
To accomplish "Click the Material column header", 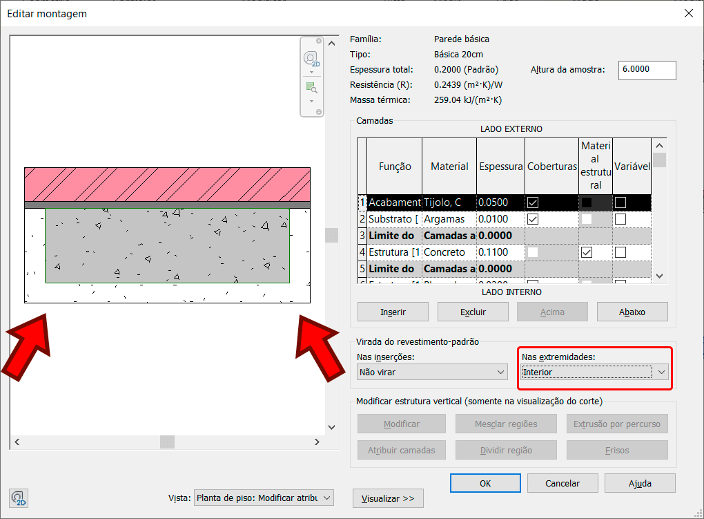I will click(449, 167).
